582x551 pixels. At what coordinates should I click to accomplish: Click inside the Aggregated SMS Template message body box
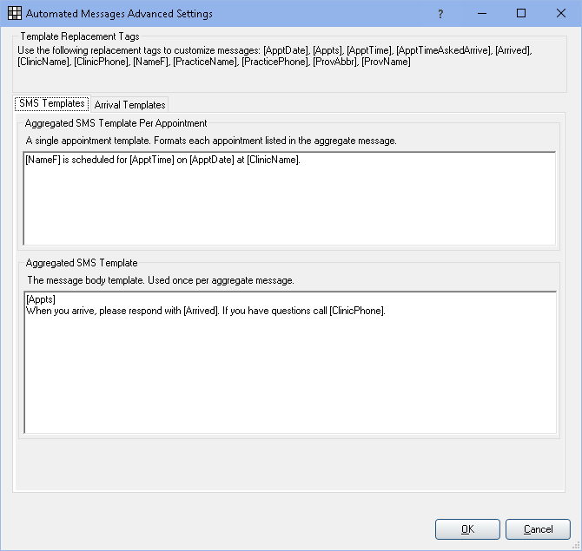point(290,362)
